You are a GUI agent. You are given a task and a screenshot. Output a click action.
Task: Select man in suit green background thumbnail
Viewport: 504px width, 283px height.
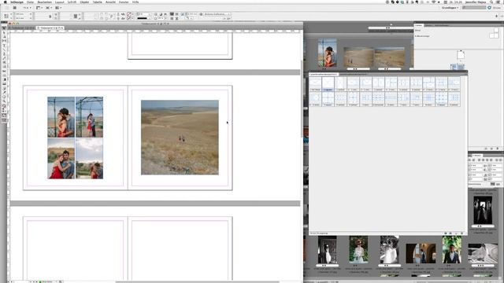(451, 250)
